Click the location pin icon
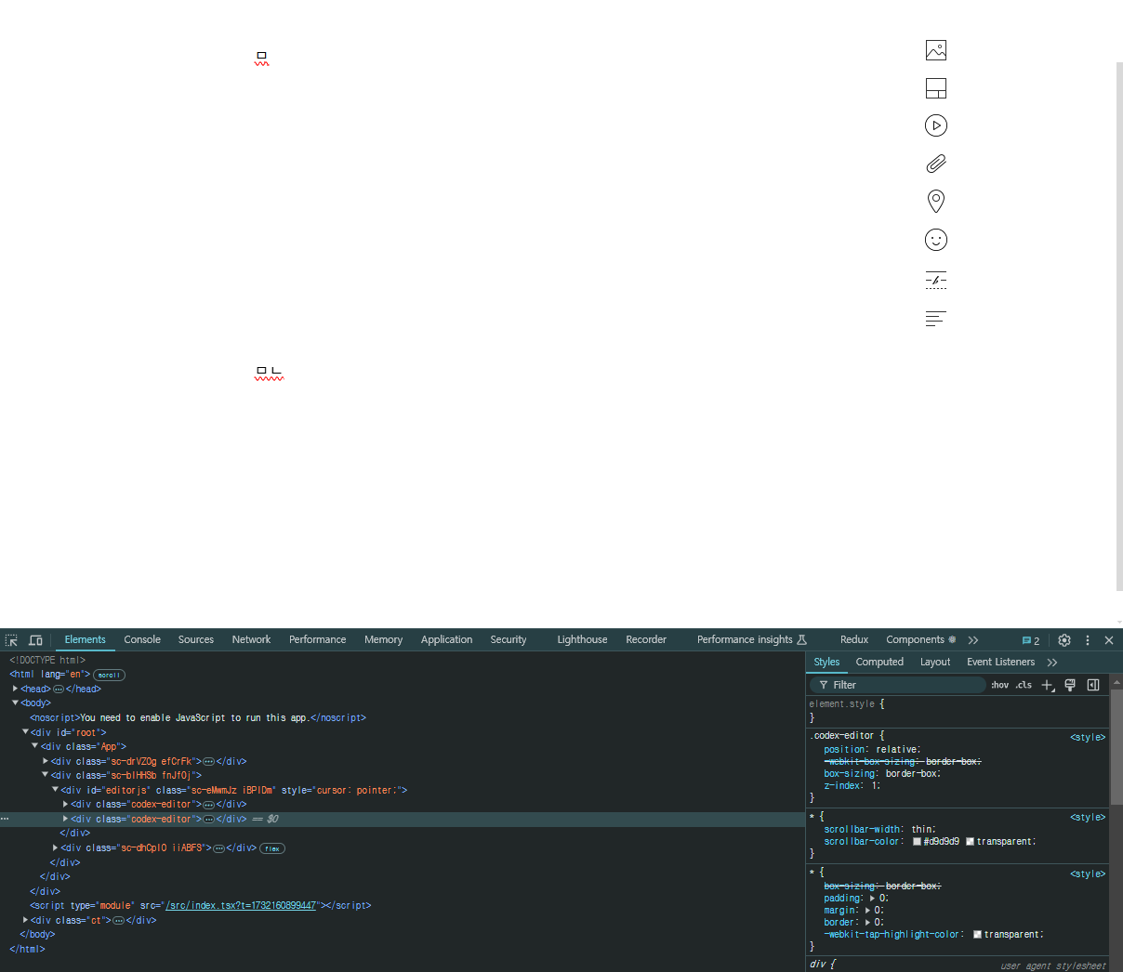The image size is (1123, 972). click(x=936, y=201)
